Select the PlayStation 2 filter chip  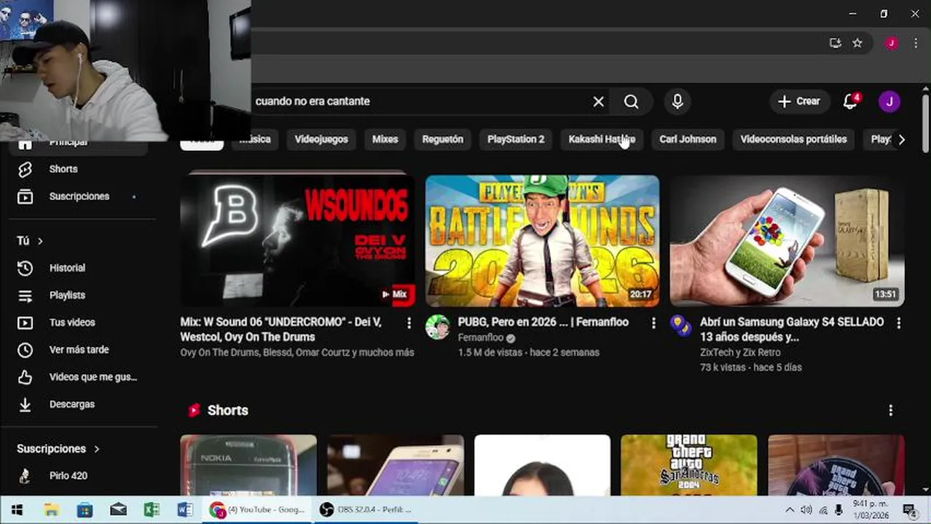point(516,139)
